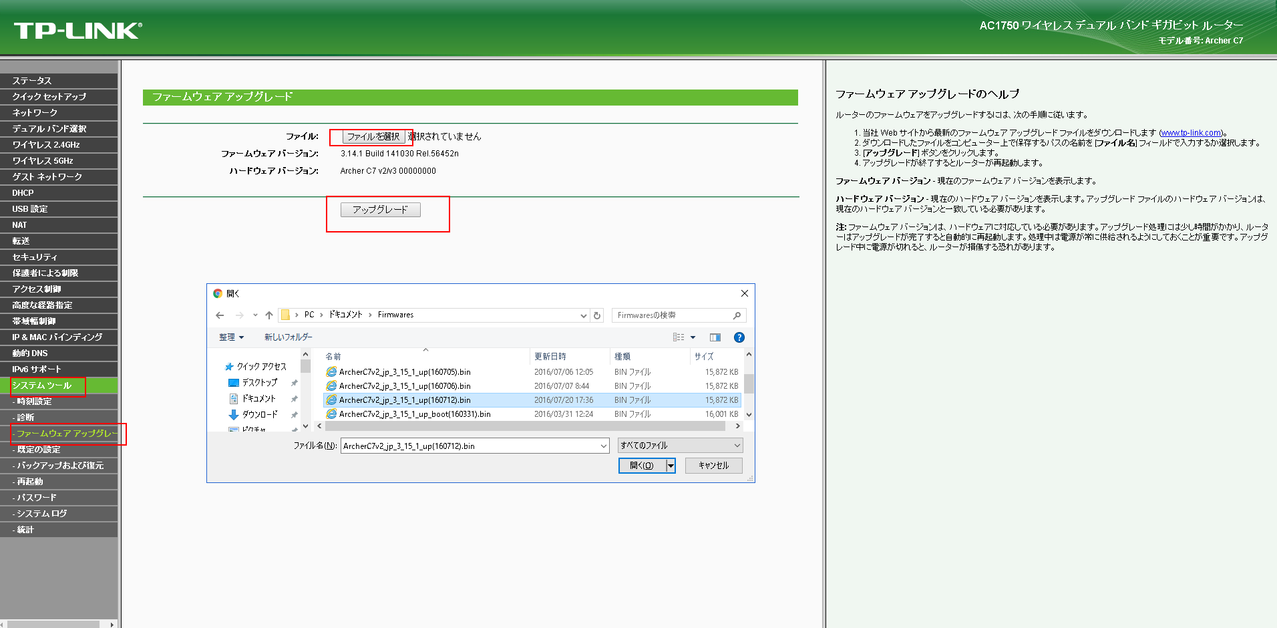Image resolution: width=1277 pixels, height=628 pixels.
Task: Click the アップグレード button
Action: coord(381,210)
